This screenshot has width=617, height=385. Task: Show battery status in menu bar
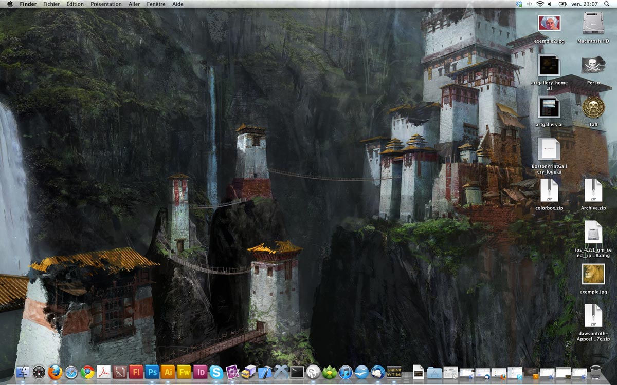click(562, 4)
